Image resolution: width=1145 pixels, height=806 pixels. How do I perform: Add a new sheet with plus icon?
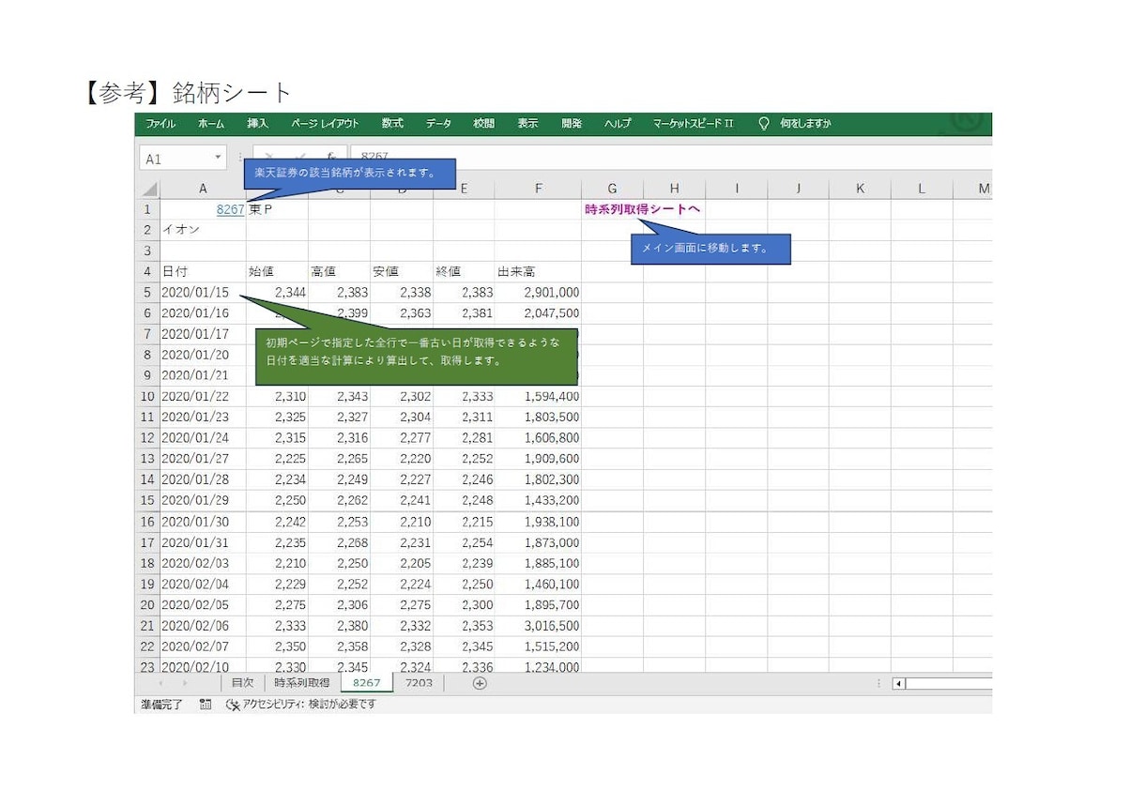(480, 683)
